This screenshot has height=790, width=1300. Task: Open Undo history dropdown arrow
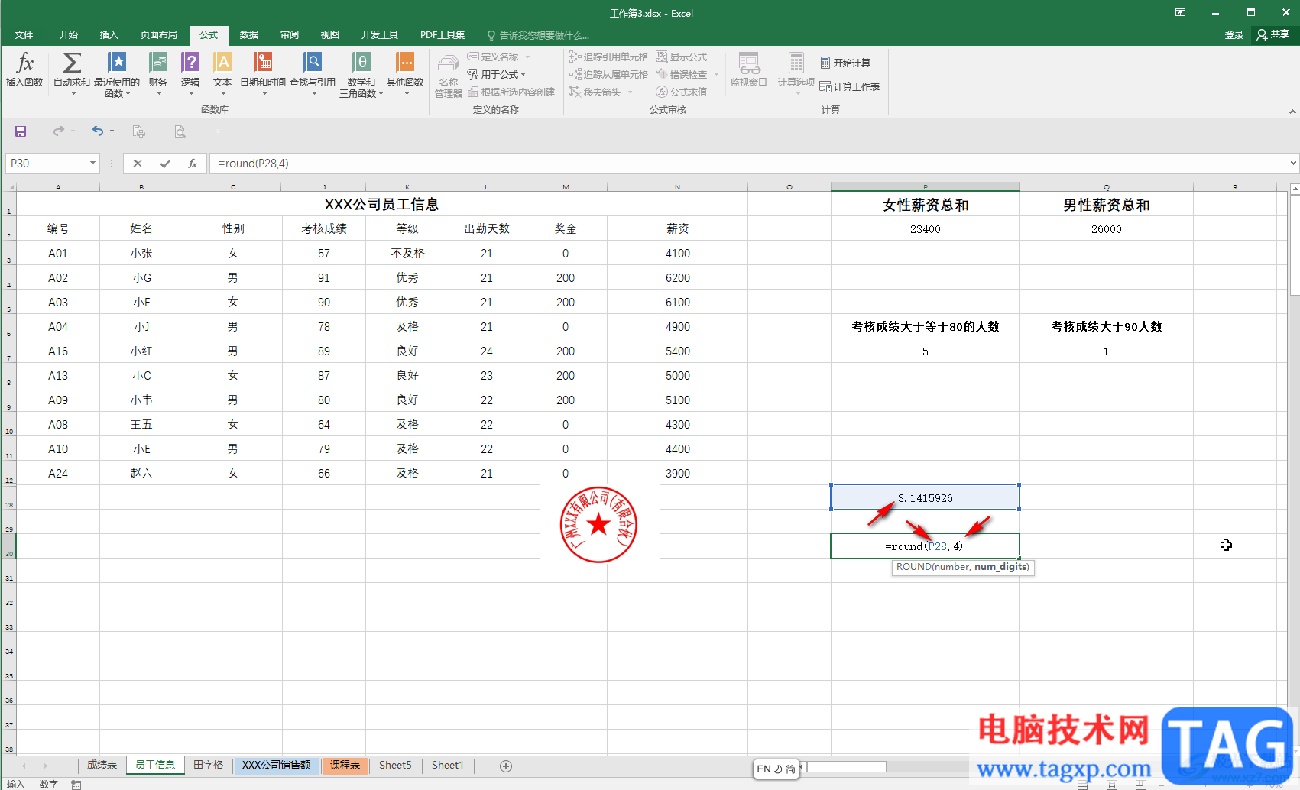pos(112,131)
